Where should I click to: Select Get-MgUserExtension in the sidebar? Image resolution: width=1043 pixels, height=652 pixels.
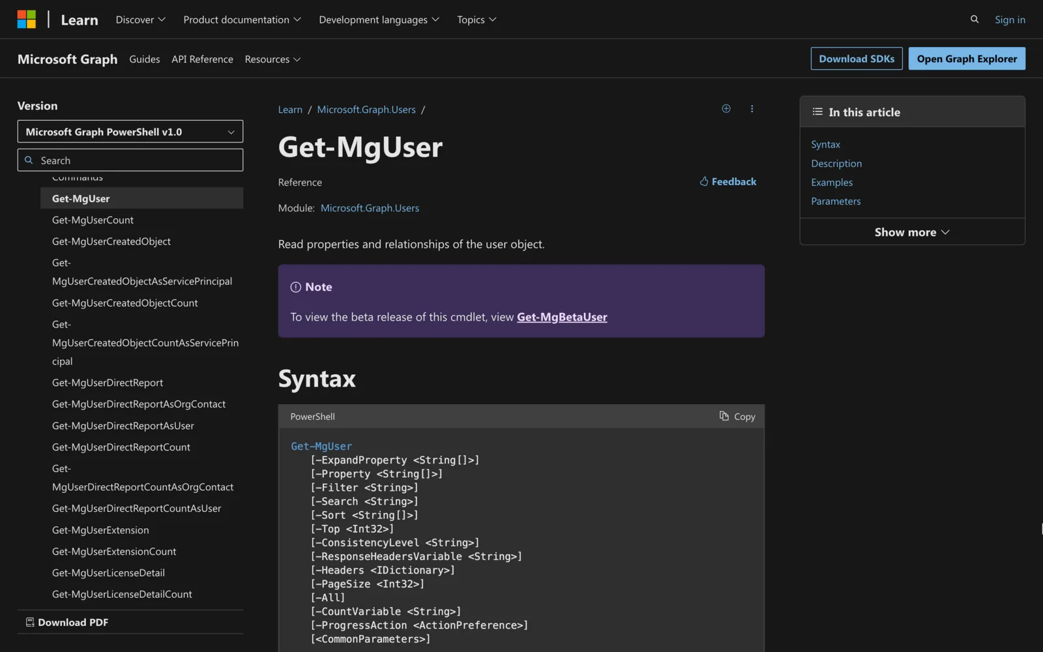point(100,530)
